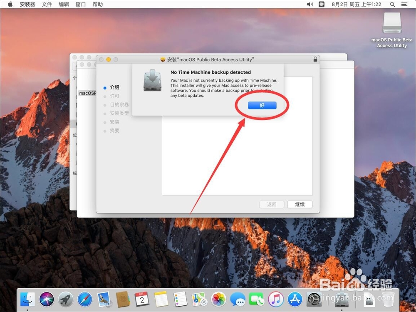Open App Store from the Dock
Screen dimensions: 416x312
pos(295,299)
